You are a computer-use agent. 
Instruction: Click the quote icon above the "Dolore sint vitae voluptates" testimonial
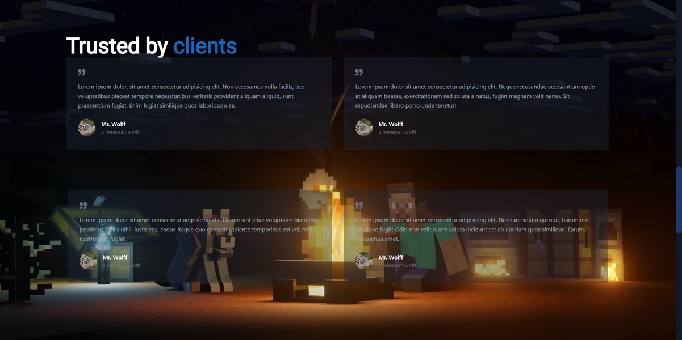83,206
